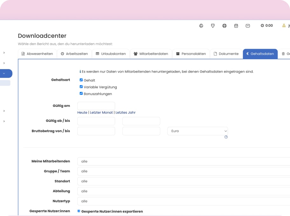Expand the Abteilung selection field
The width and height of the screenshot is (290, 216).
pyautogui.click(x=183, y=191)
